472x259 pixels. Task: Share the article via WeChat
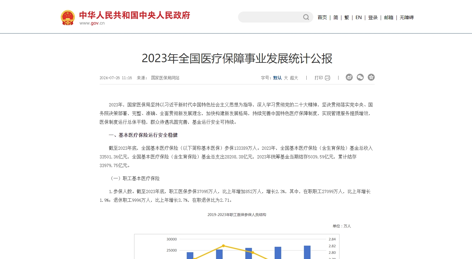[360, 77]
